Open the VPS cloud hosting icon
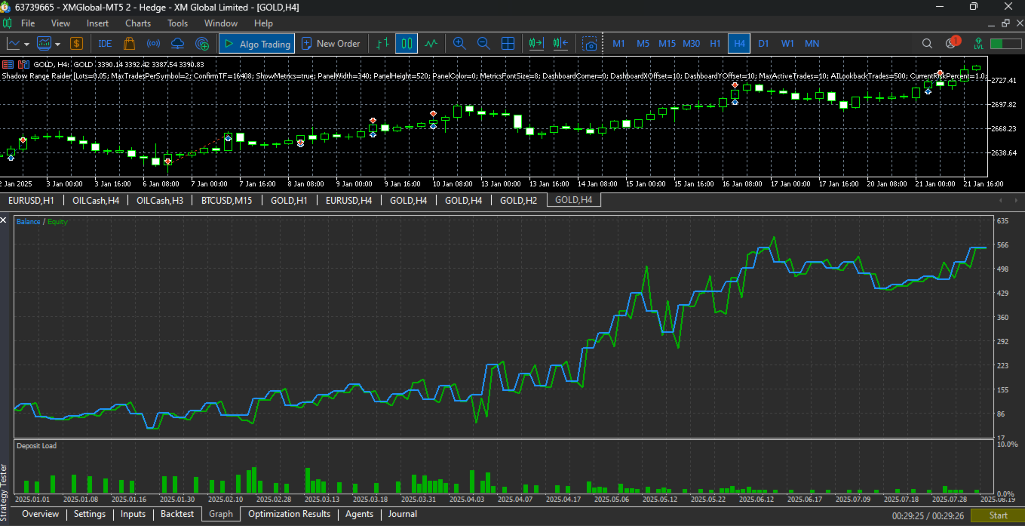This screenshot has height=526, width=1025. (x=177, y=44)
